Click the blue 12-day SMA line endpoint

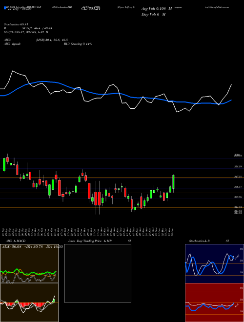click(231, 100)
